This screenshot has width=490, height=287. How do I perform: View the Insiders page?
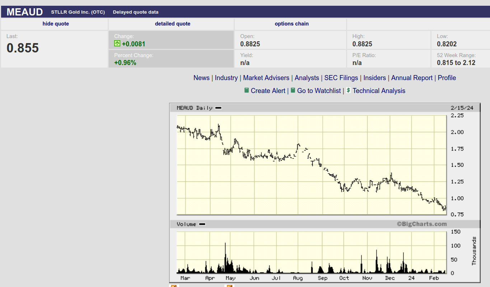coord(374,78)
